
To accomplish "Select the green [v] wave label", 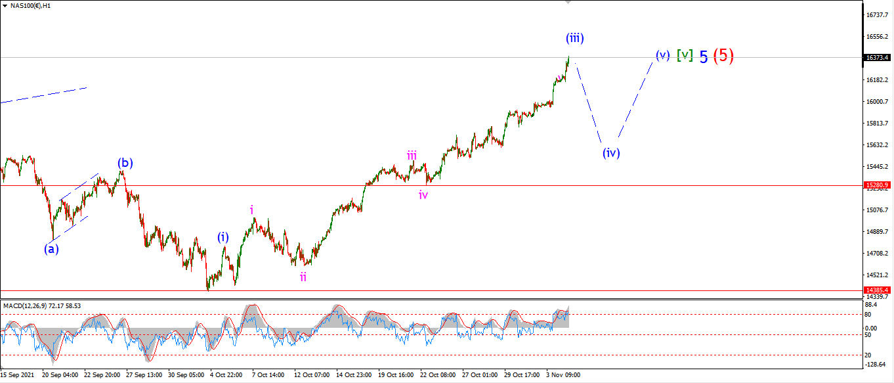I will (685, 55).
